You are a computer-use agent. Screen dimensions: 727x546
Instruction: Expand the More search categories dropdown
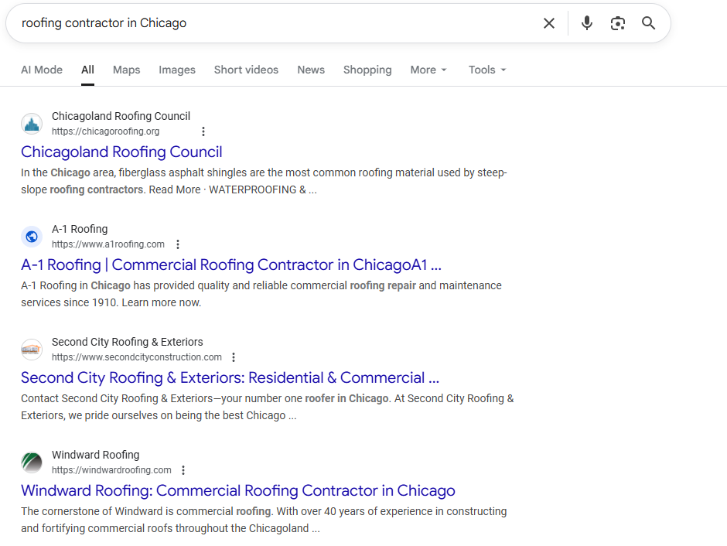tap(428, 70)
